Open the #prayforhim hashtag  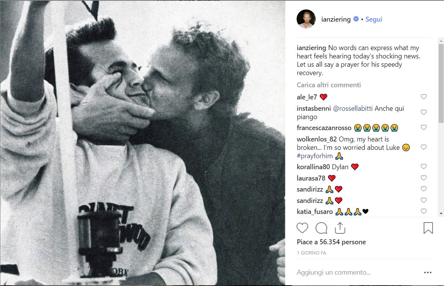click(x=315, y=156)
